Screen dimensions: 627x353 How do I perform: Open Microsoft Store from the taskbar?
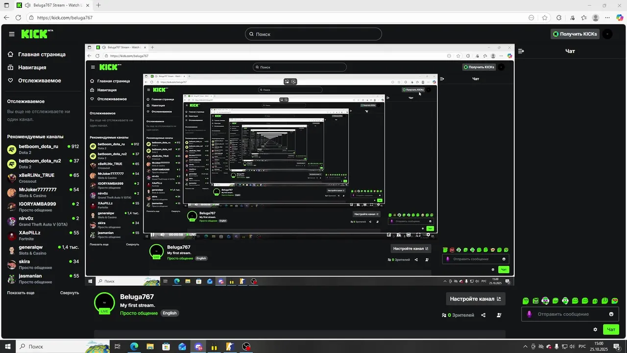(x=166, y=347)
